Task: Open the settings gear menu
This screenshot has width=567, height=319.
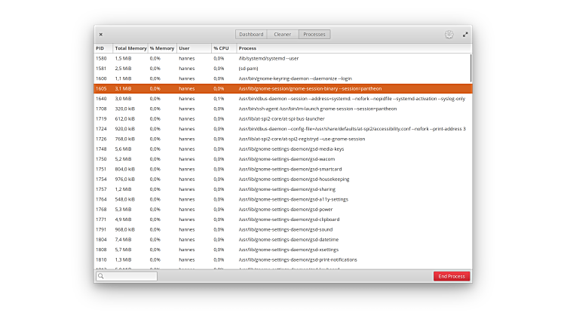Action: click(449, 34)
